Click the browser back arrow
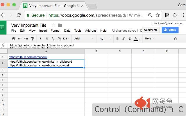The image size is (186, 116). 2,15
